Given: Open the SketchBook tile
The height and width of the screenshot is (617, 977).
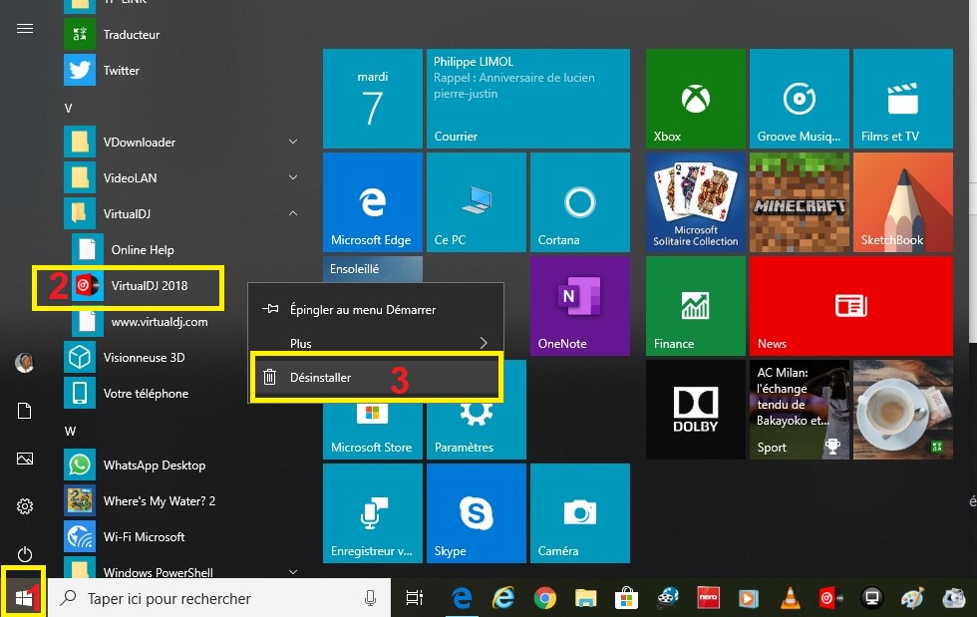Looking at the screenshot, I should pyautogui.click(x=903, y=202).
